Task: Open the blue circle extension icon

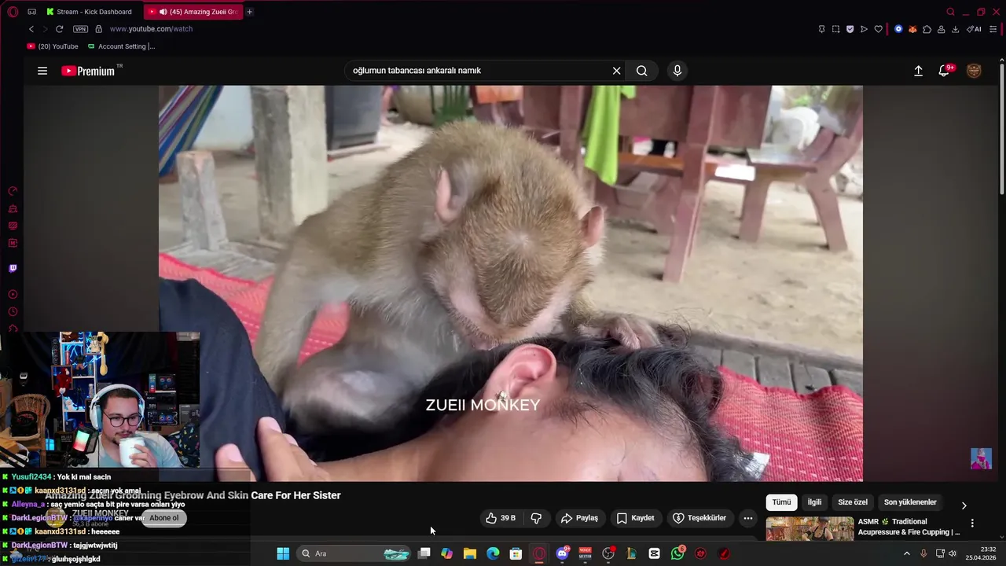Action: click(898, 29)
